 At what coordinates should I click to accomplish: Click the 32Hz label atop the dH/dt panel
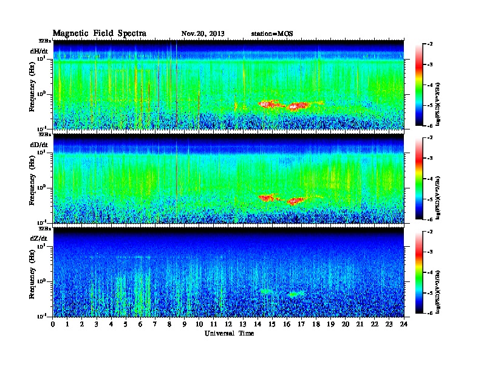tap(45, 41)
